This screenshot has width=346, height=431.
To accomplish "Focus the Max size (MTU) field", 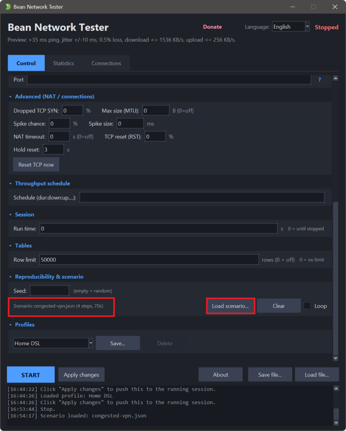I will [x=156, y=111].
